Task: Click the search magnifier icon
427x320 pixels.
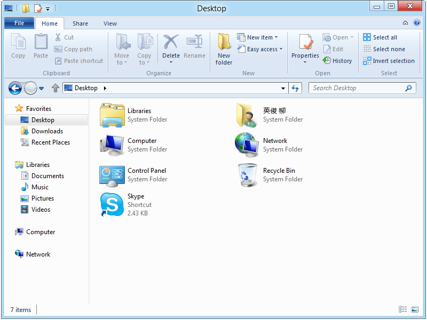Action: point(408,88)
